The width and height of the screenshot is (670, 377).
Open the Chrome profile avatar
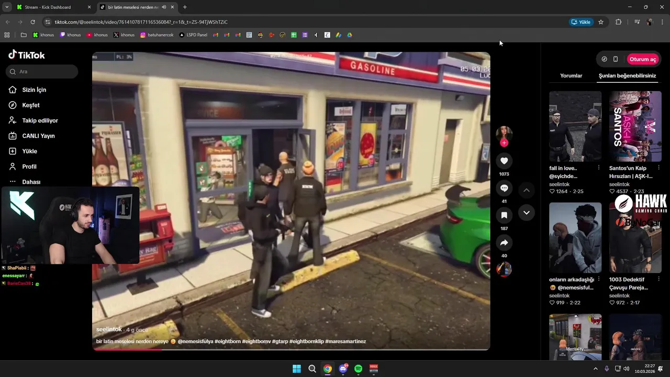(650, 22)
